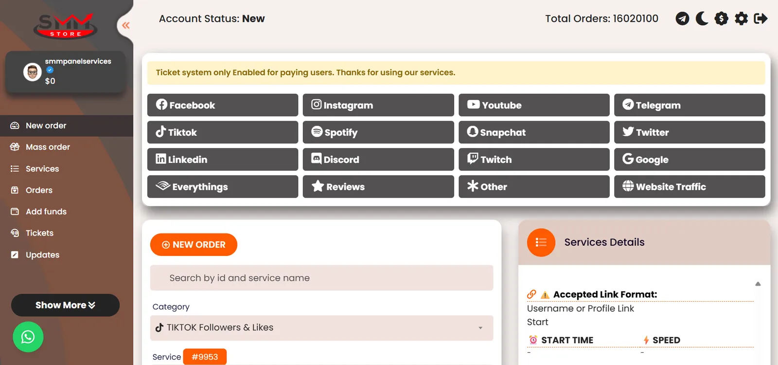Image resolution: width=778 pixels, height=365 pixels.
Task: Click the Services Details heading
Action: point(604,242)
